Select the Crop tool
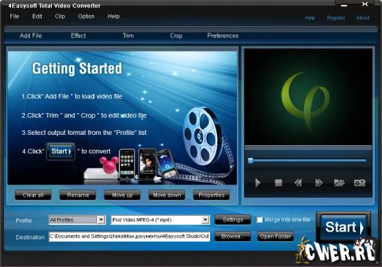This screenshot has width=382, height=267. coord(176,35)
